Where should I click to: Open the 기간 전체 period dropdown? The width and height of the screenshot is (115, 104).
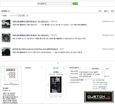pyautogui.click(x=23, y=16)
